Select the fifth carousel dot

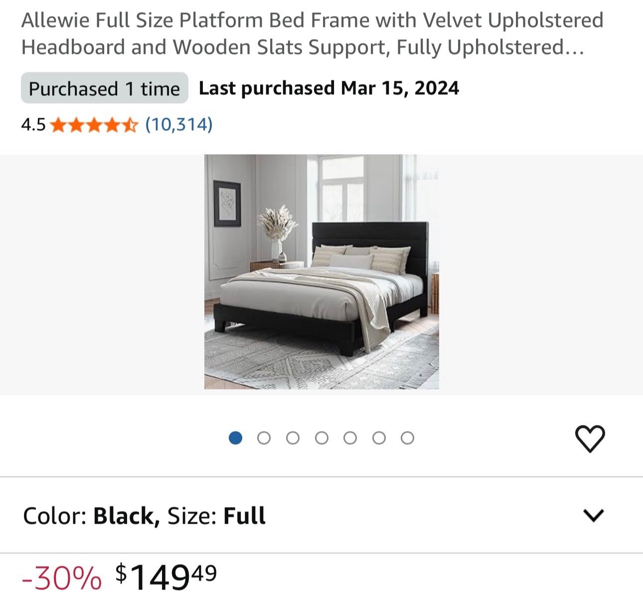pos(348,436)
